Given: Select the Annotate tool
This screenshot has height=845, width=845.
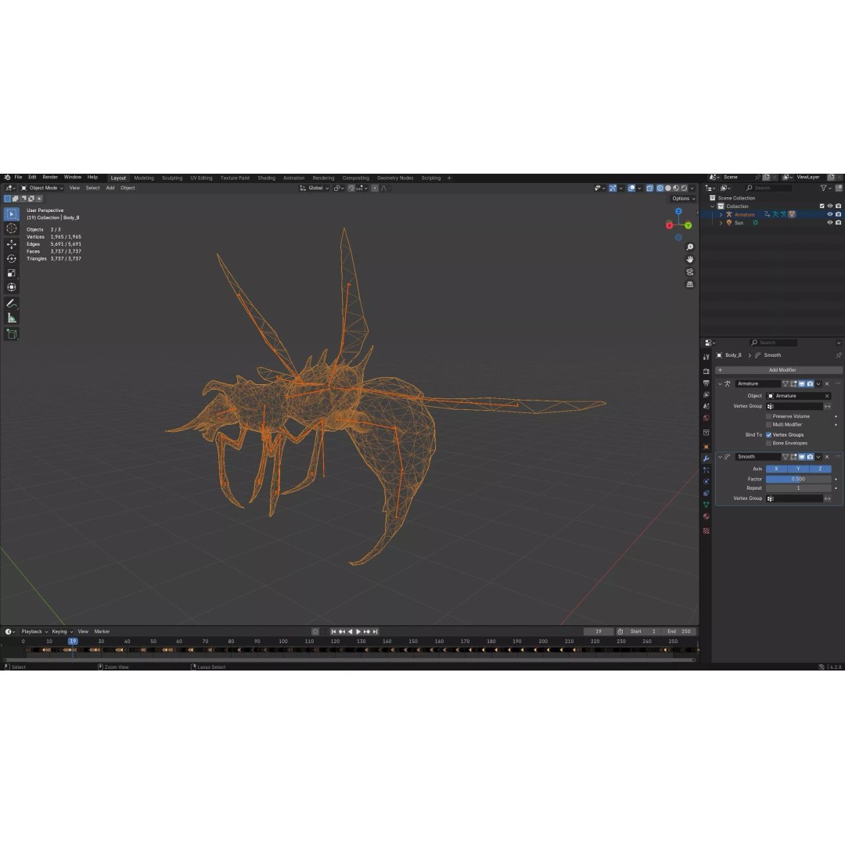Looking at the screenshot, I should point(11,304).
